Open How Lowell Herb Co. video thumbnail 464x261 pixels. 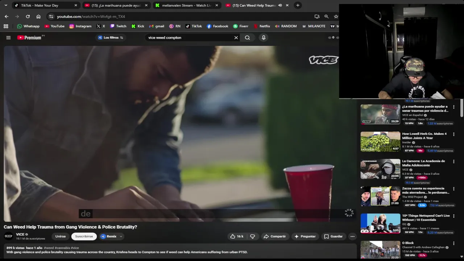tap(380, 141)
